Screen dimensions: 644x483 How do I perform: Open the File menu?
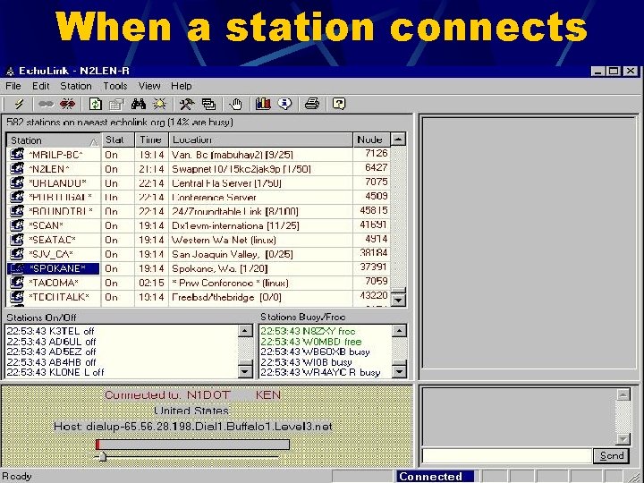pyautogui.click(x=13, y=86)
